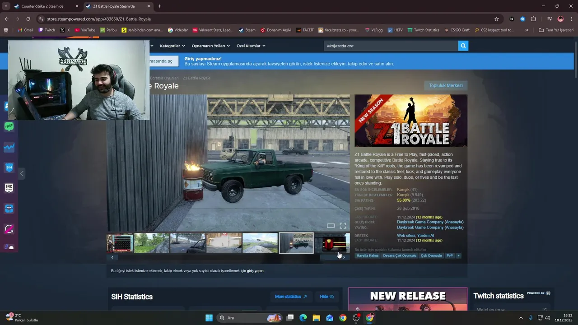Open the Twitch bookmark

[x=47, y=30]
